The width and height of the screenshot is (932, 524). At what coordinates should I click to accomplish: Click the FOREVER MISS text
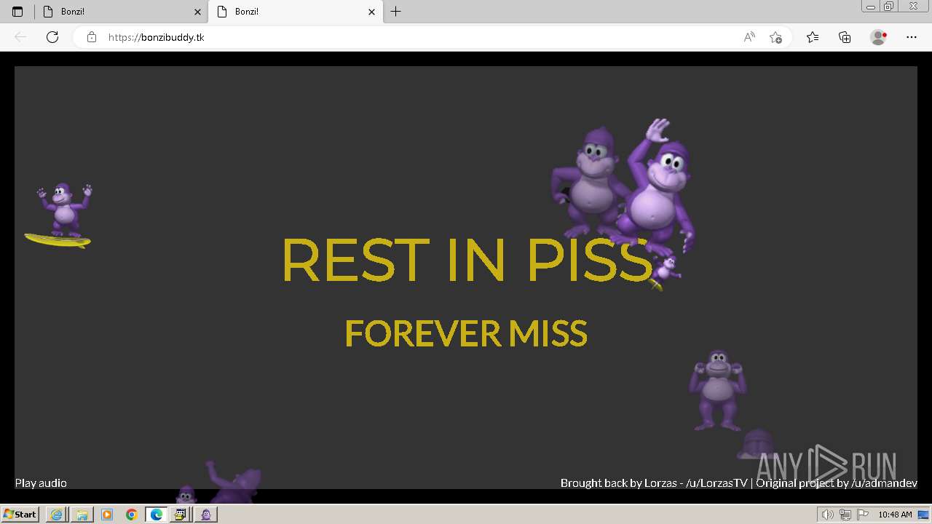[x=466, y=333]
